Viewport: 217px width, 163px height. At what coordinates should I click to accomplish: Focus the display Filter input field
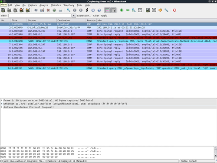(40, 16)
